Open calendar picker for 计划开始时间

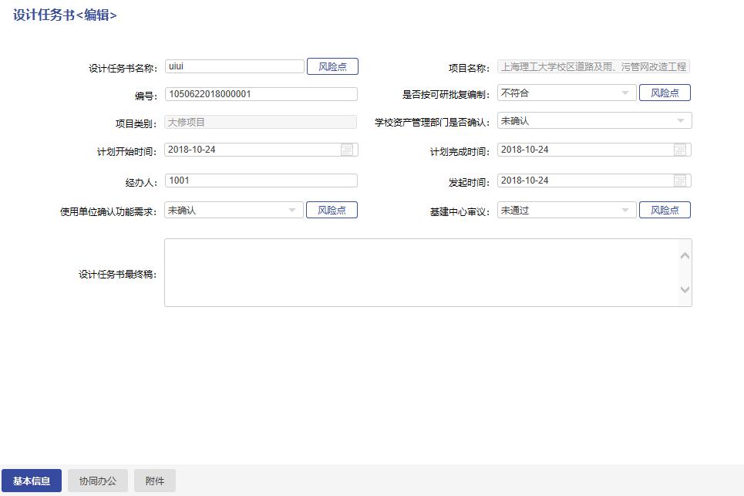click(348, 150)
